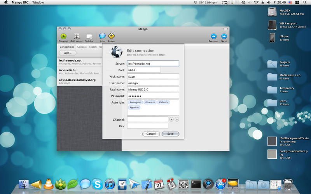The image size is (311, 194).
Task: Toggle the Sidebar toolbar icon
Action: (89, 36)
